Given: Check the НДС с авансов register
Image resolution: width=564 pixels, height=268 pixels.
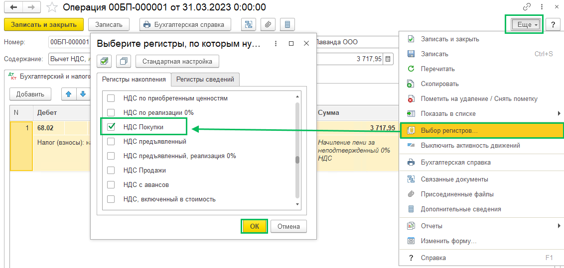Looking at the screenshot, I should [x=112, y=185].
